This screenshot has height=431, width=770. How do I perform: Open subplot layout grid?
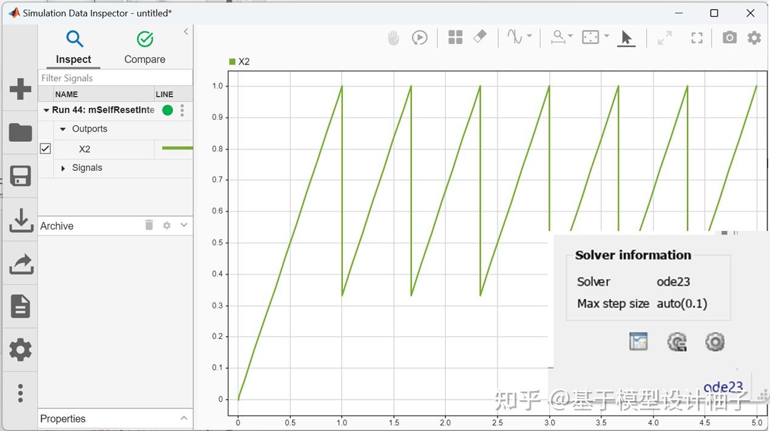point(455,38)
